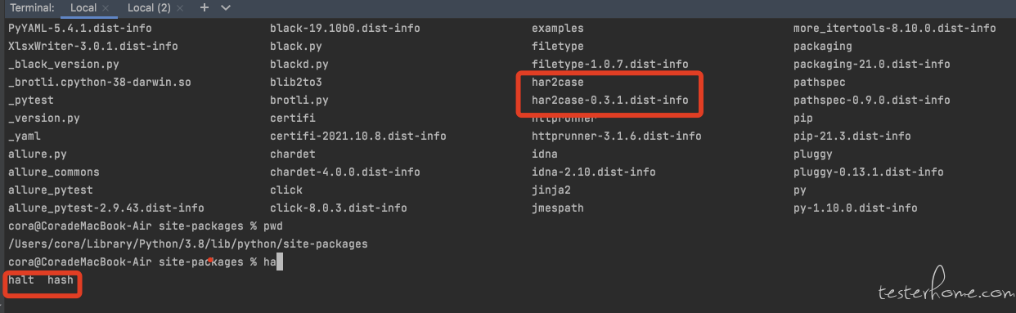Click the jmespath directory name
The width and height of the screenshot is (1016, 313).
(x=557, y=208)
